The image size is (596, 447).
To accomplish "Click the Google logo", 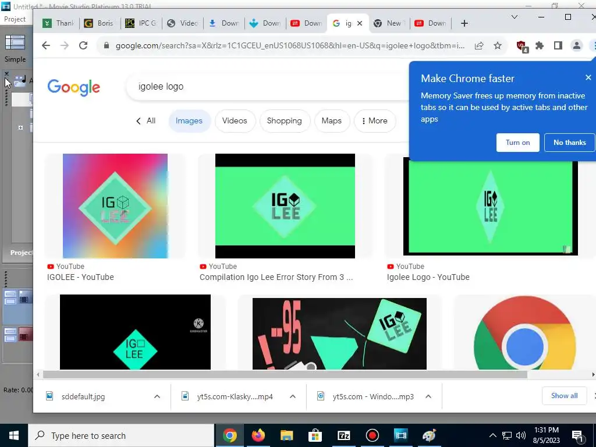I will [74, 87].
